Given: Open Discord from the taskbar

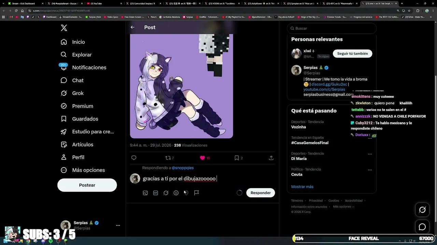Looking at the screenshot, I should click(43, 241).
